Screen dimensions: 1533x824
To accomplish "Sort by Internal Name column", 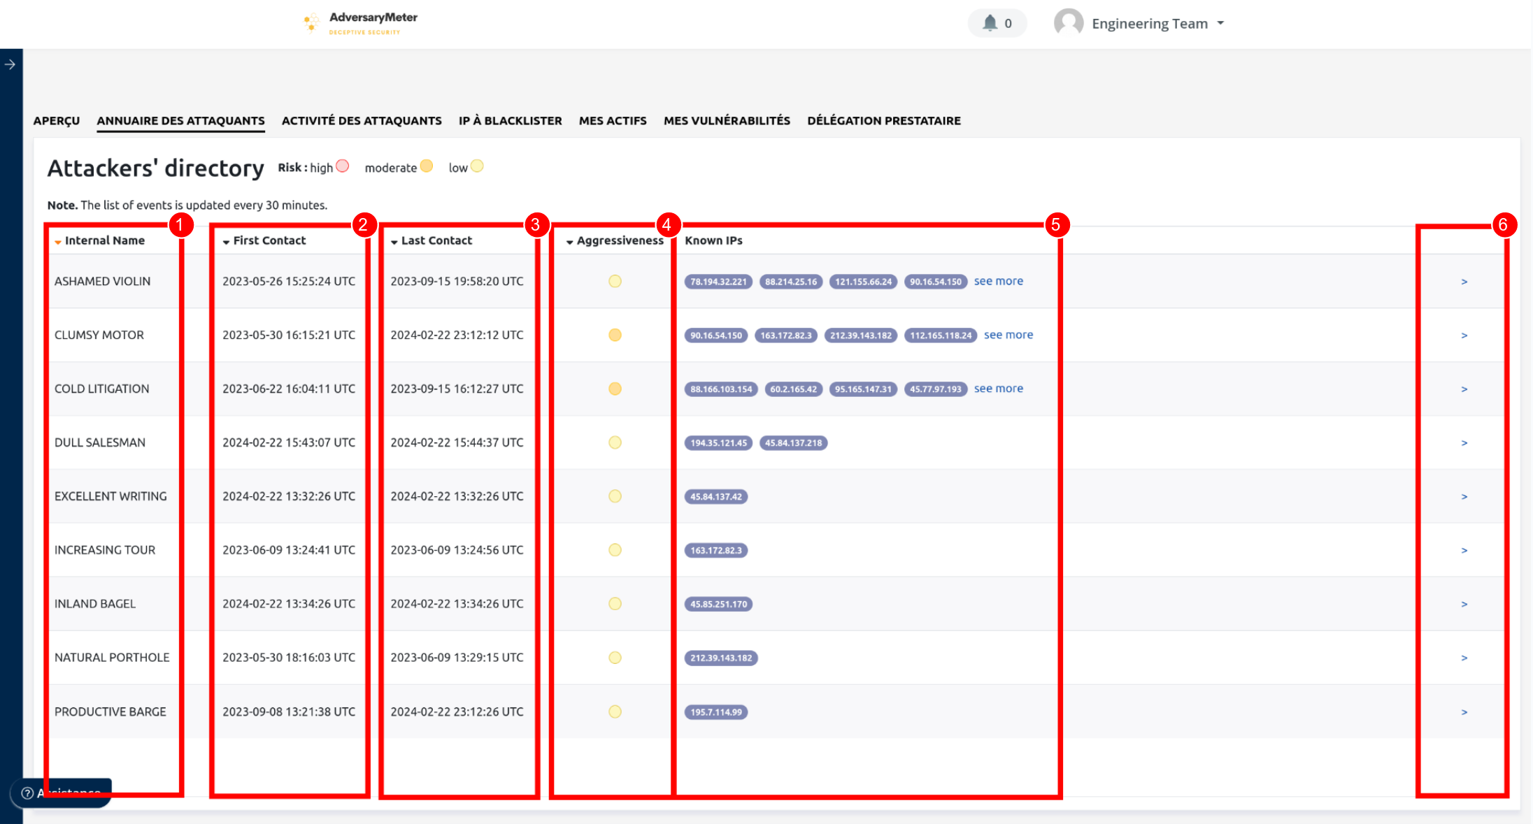I will (x=104, y=240).
